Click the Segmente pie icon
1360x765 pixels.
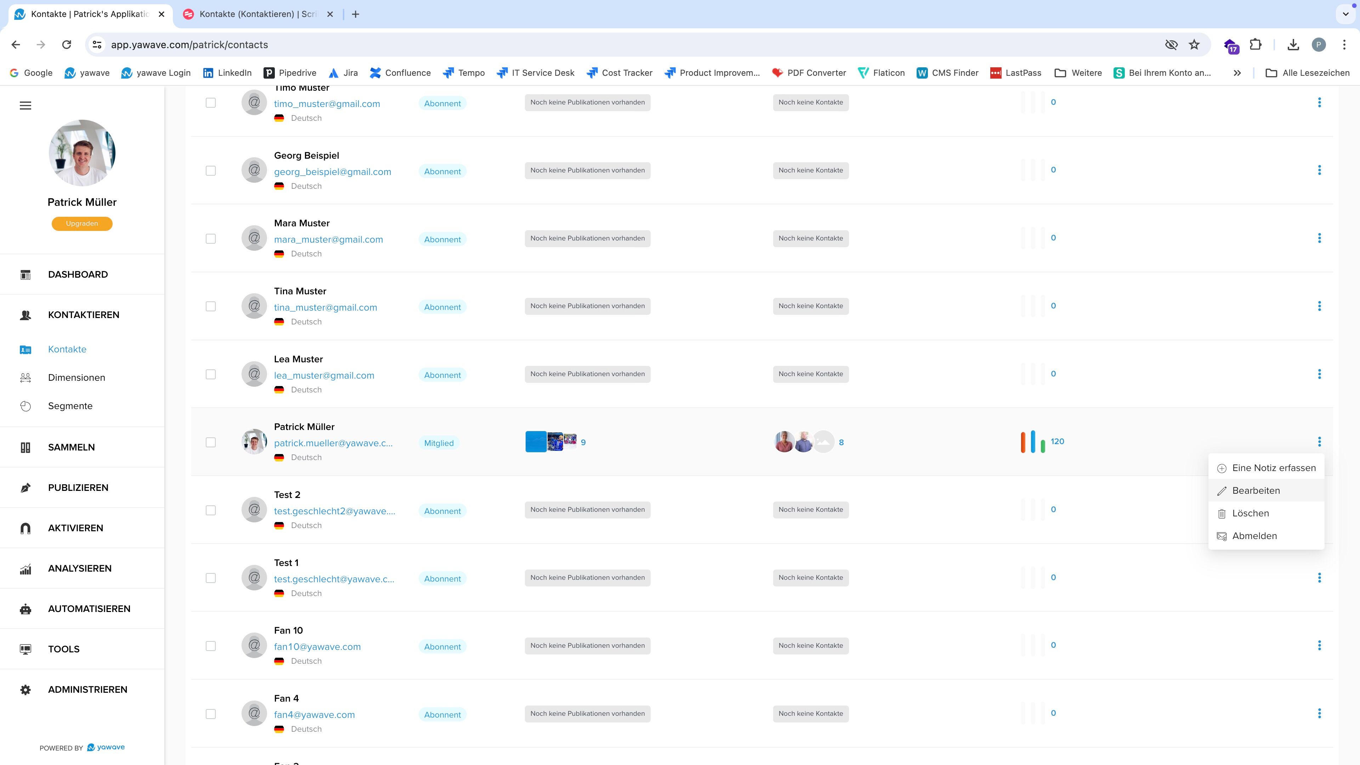click(x=25, y=406)
